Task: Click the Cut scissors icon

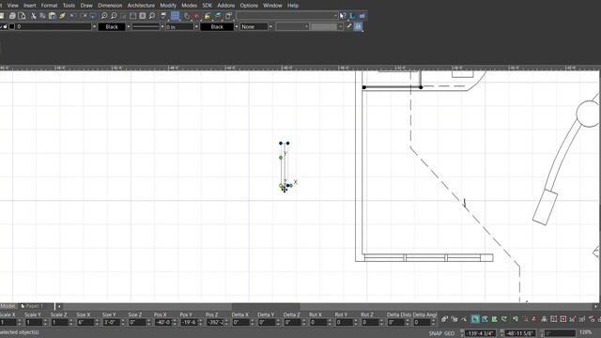Action: [34, 16]
